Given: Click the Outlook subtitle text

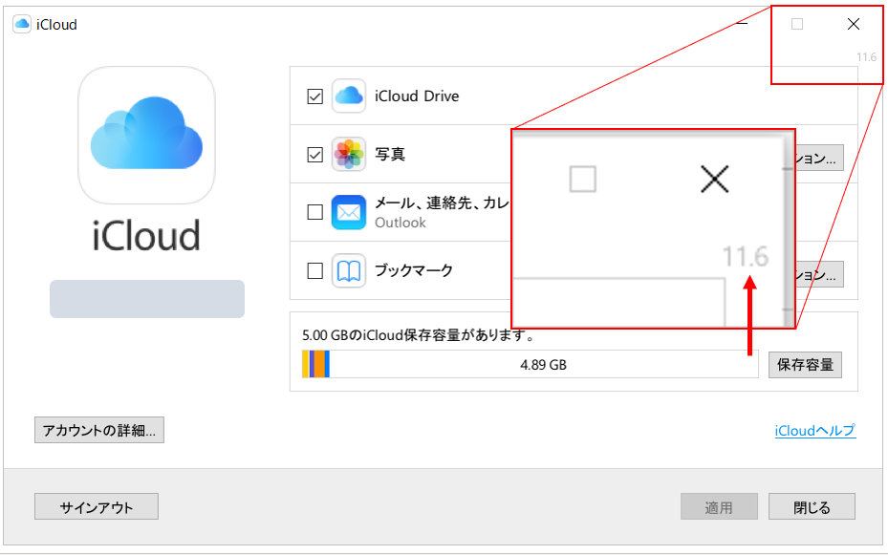Looking at the screenshot, I should click(x=401, y=223).
